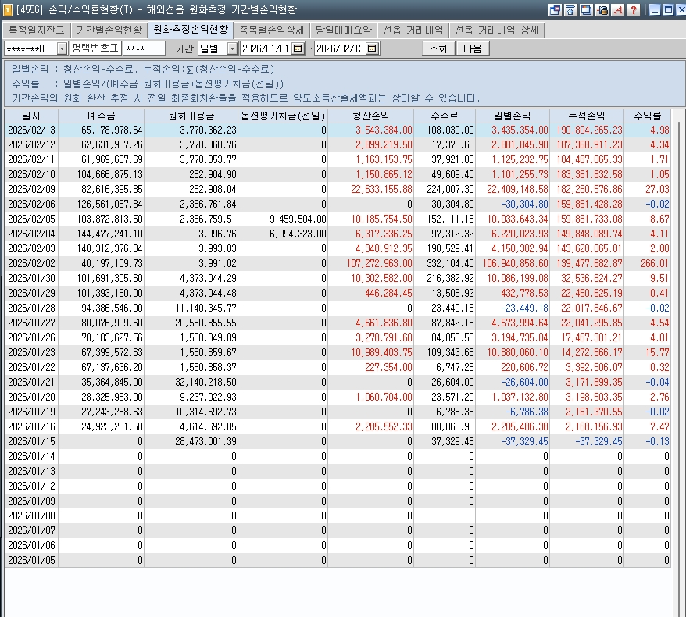Image resolution: width=686 pixels, height=617 pixels.
Task: Click 수수료 value 332,104.40
Action: [x=450, y=264]
